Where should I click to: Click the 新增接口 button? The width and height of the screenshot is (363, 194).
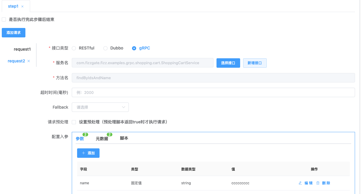click(255, 63)
